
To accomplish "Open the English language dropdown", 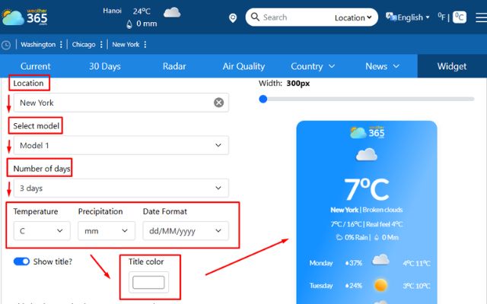I will [x=413, y=17].
